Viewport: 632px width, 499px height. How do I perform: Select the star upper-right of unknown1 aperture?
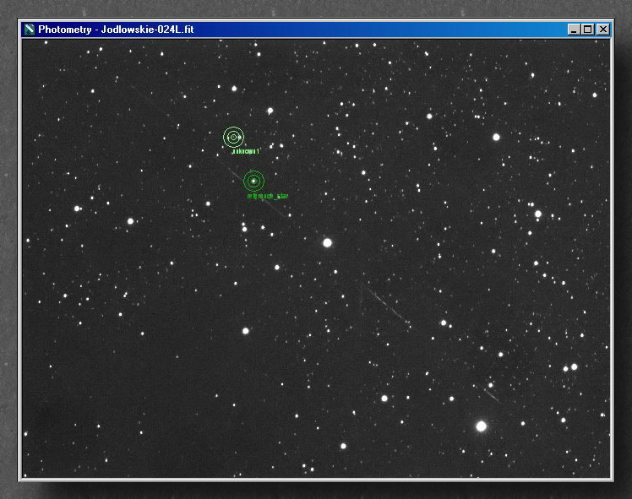[270, 111]
